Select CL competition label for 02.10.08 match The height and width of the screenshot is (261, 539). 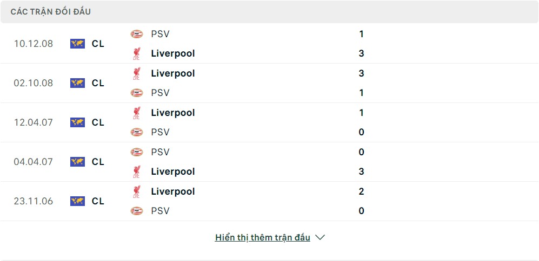98,83
